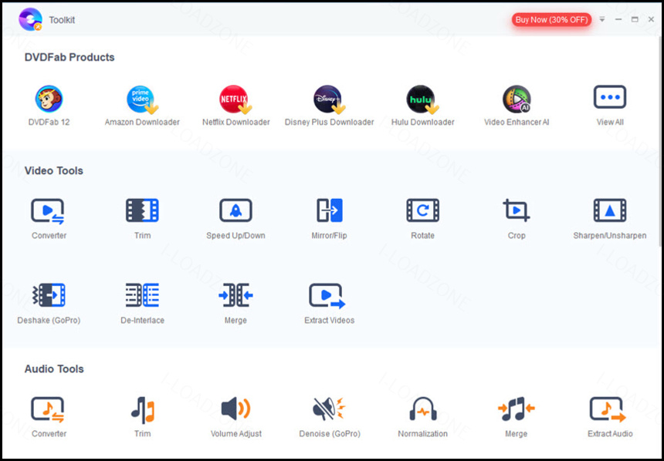Click Buy Now (30% OFF) button

pos(551,19)
